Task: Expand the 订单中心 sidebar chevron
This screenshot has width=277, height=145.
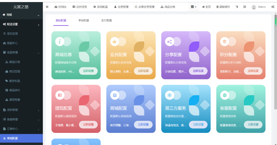Action: click(x=39, y=130)
